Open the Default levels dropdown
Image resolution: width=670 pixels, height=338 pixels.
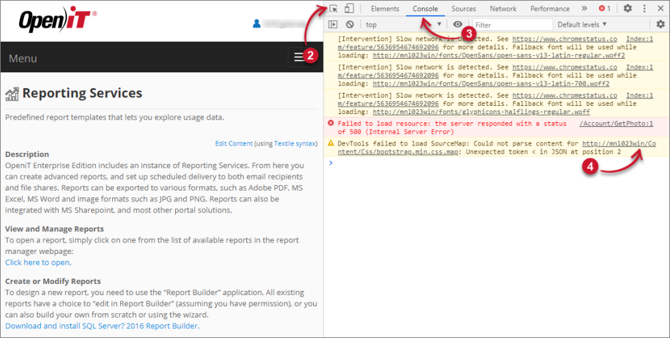tap(582, 25)
